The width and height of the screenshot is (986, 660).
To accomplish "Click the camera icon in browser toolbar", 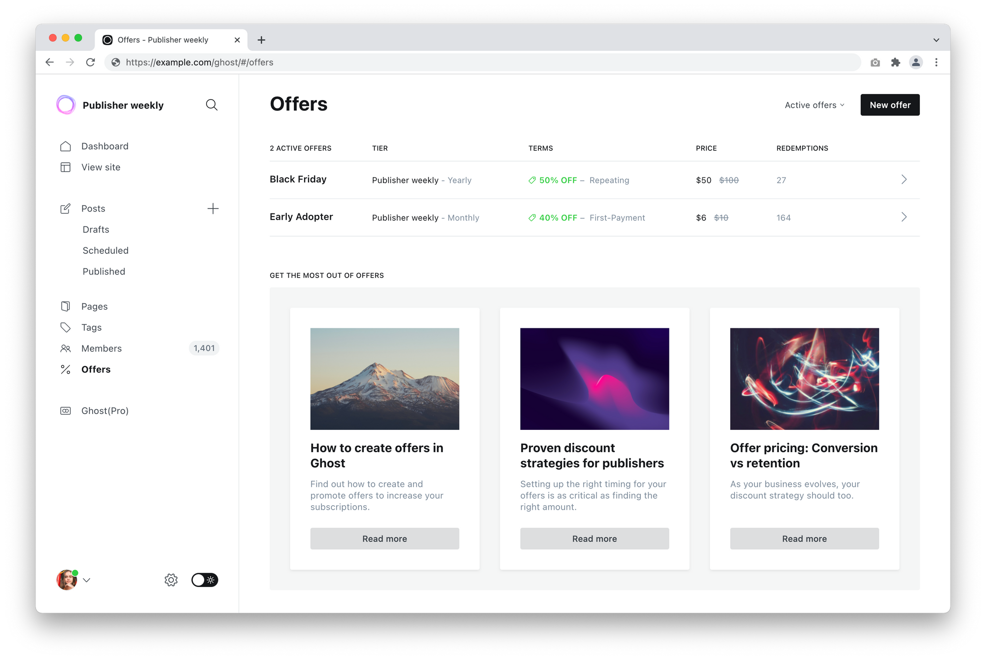I will pos(875,63).
